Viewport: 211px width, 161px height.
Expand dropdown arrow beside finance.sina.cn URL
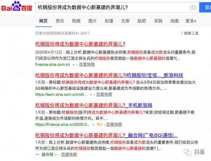pyautogui.click(x=93, y=125)
